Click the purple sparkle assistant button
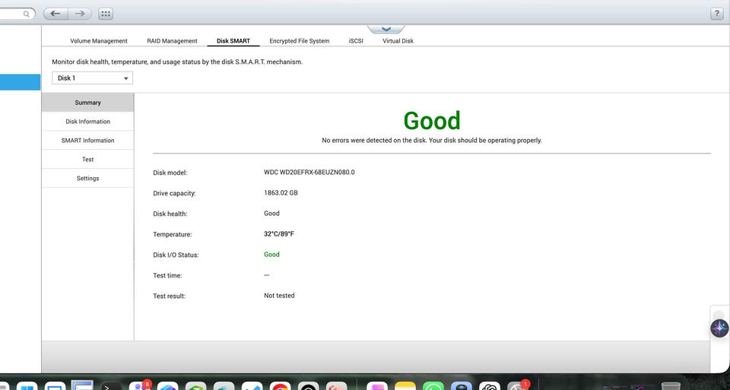 (719, 328)
